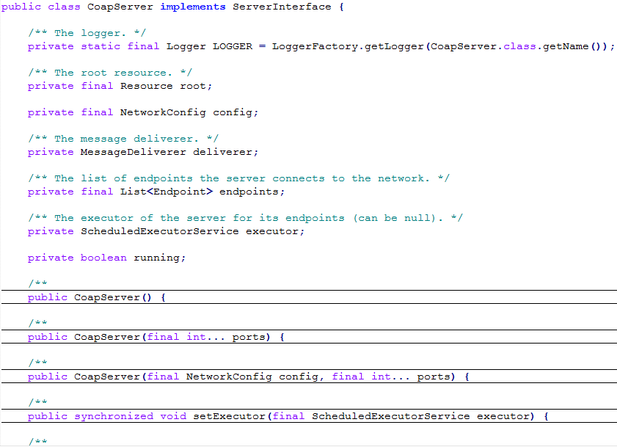Click the "root;" field name
The width and height of the screenshot is (617, 447).
coord(196,87)
